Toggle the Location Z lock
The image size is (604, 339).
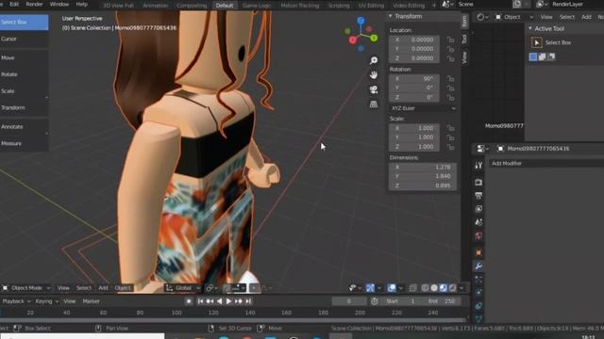coord(450,58)
